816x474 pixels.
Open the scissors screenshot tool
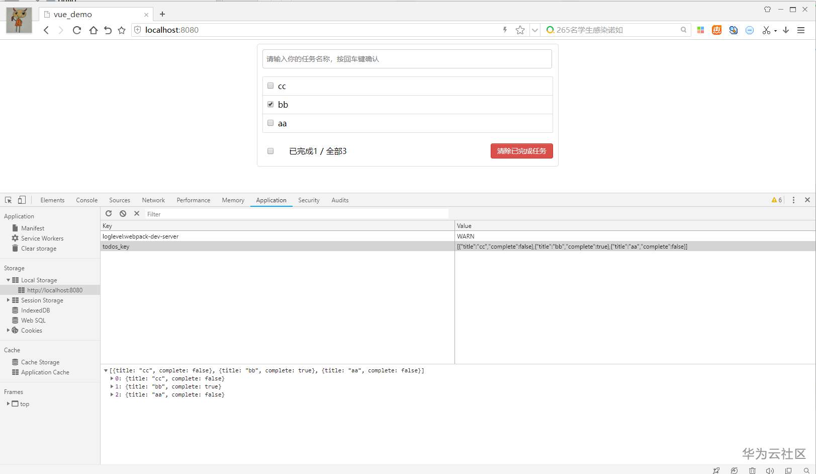coord(766,30)
